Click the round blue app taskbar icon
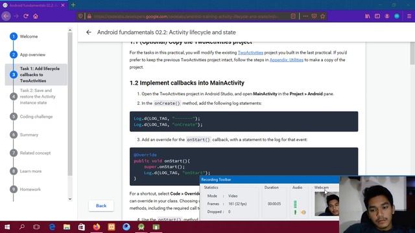The height and width of the screenshot is (233, 415). coord(126,227)
